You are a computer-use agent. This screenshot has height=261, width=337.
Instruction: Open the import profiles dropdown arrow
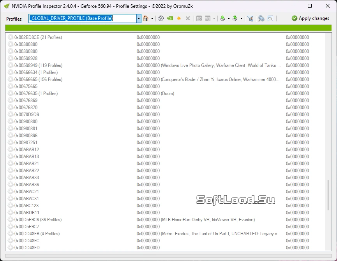tap(242, 18)
